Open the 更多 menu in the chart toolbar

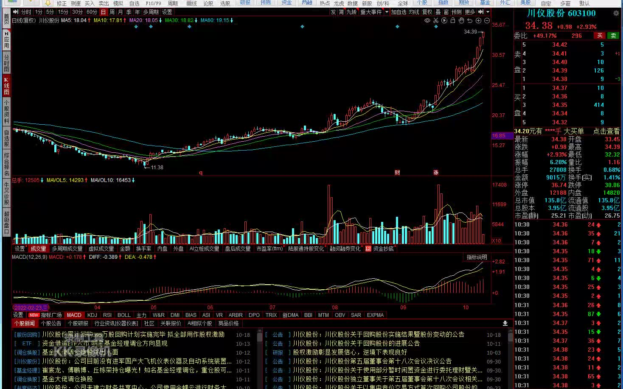[470, 12]
